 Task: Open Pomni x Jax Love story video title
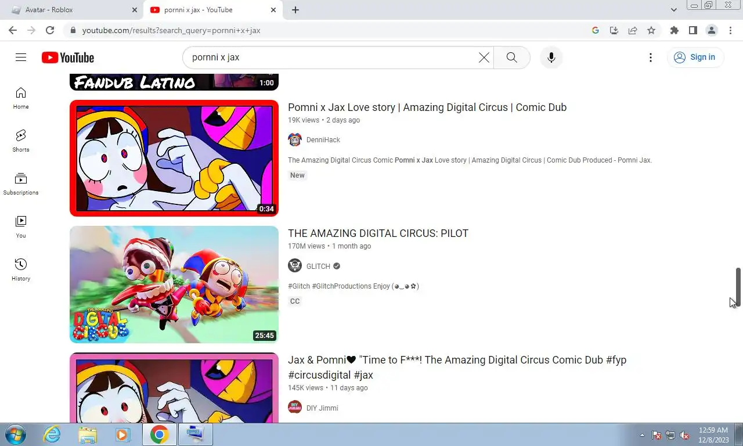(427, 107)
